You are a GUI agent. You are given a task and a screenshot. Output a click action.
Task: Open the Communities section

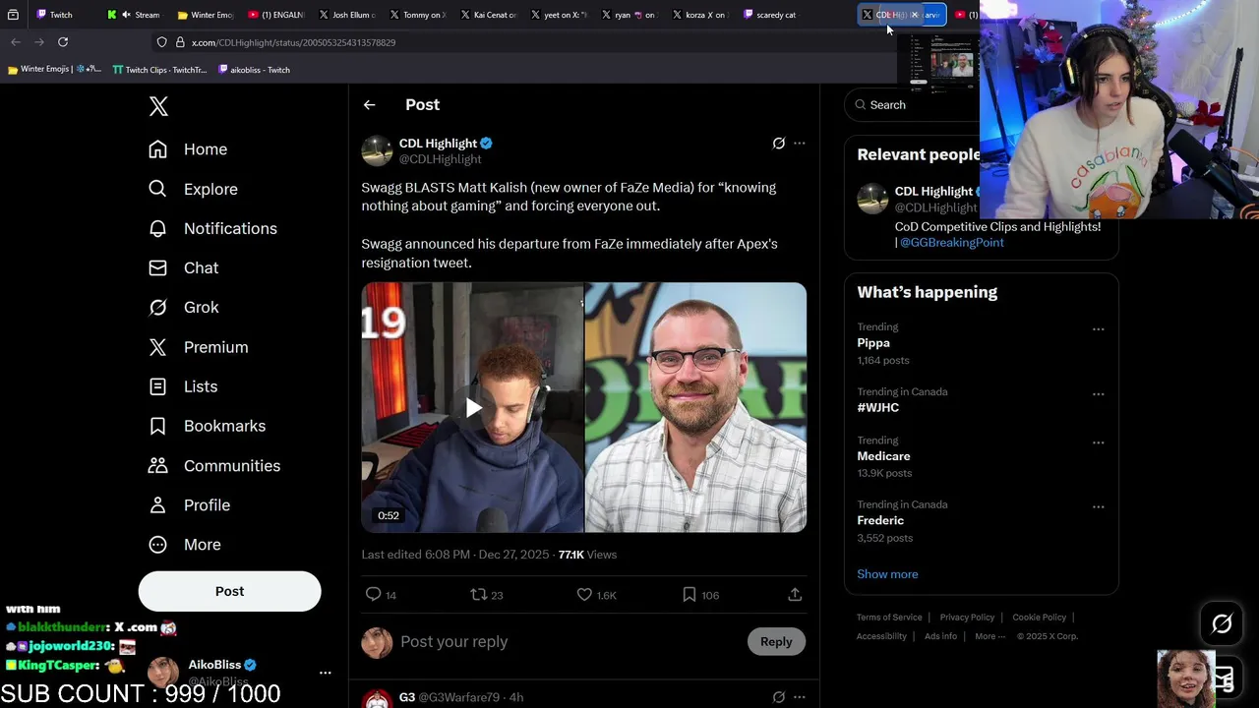(x=214, y=465)
